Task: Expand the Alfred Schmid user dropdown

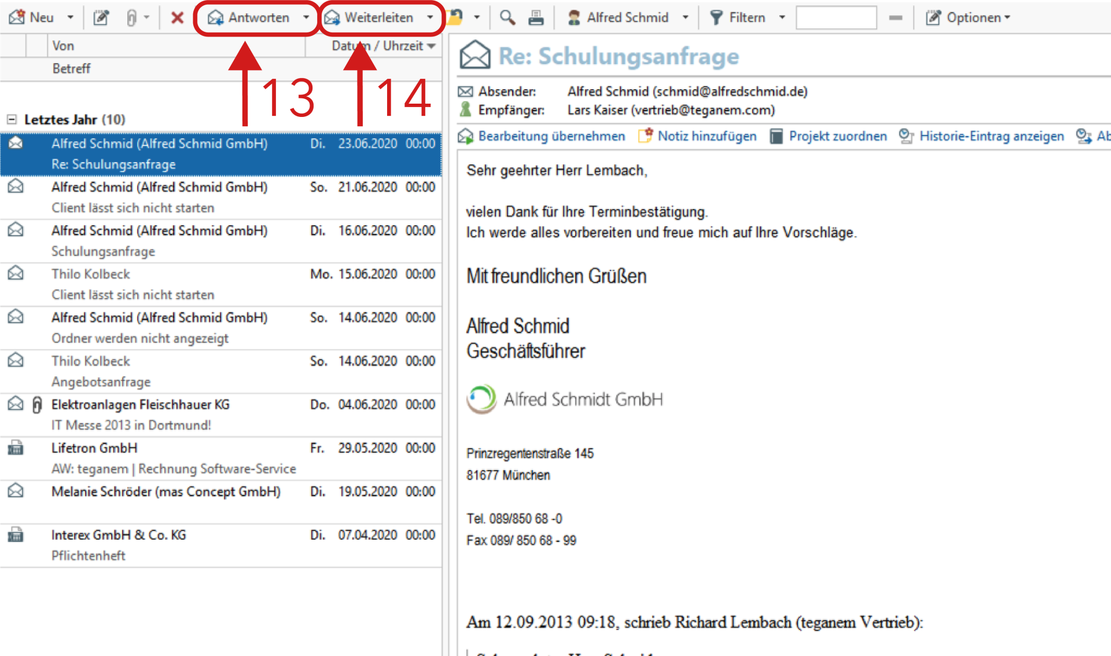Action: coord(686,18)
